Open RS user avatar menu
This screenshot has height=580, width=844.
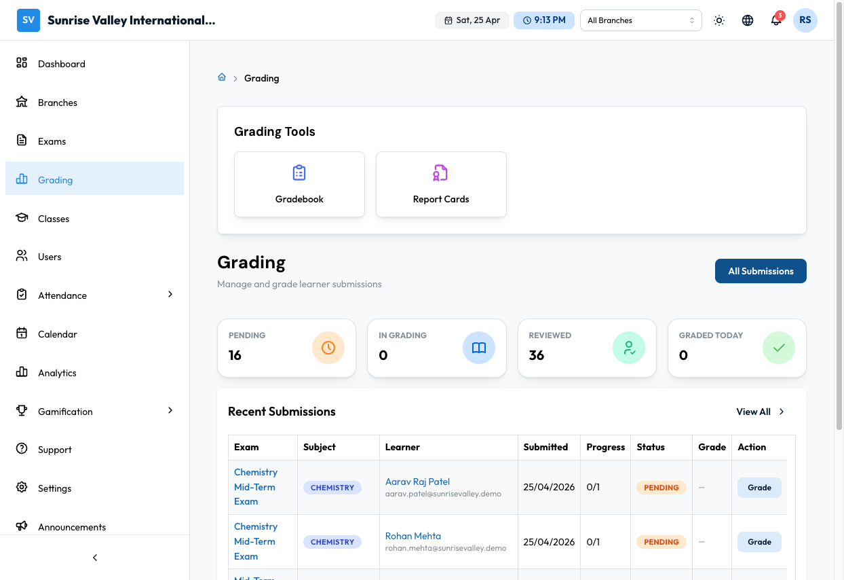pyautogui.click(x=805, y=20)
